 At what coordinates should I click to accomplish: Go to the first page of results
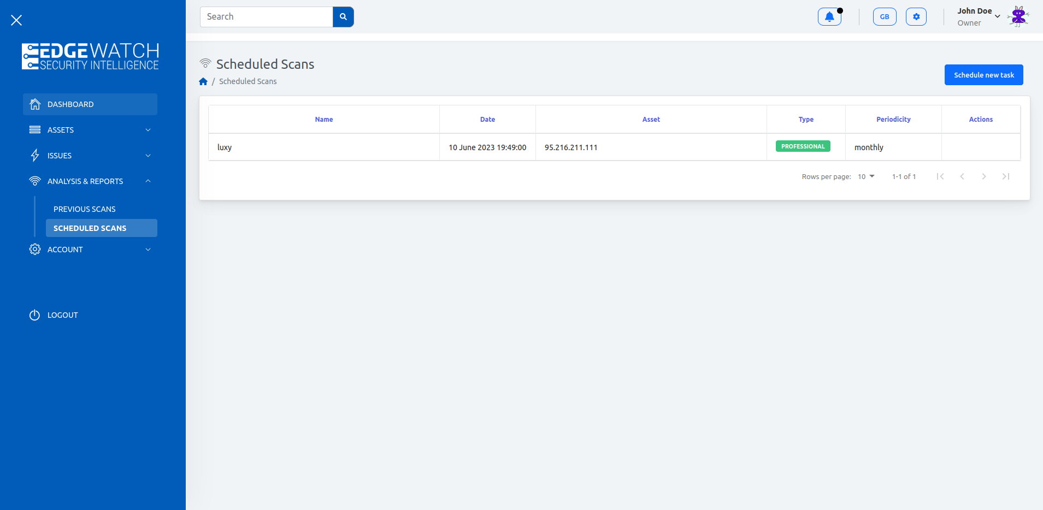[940, 176]
